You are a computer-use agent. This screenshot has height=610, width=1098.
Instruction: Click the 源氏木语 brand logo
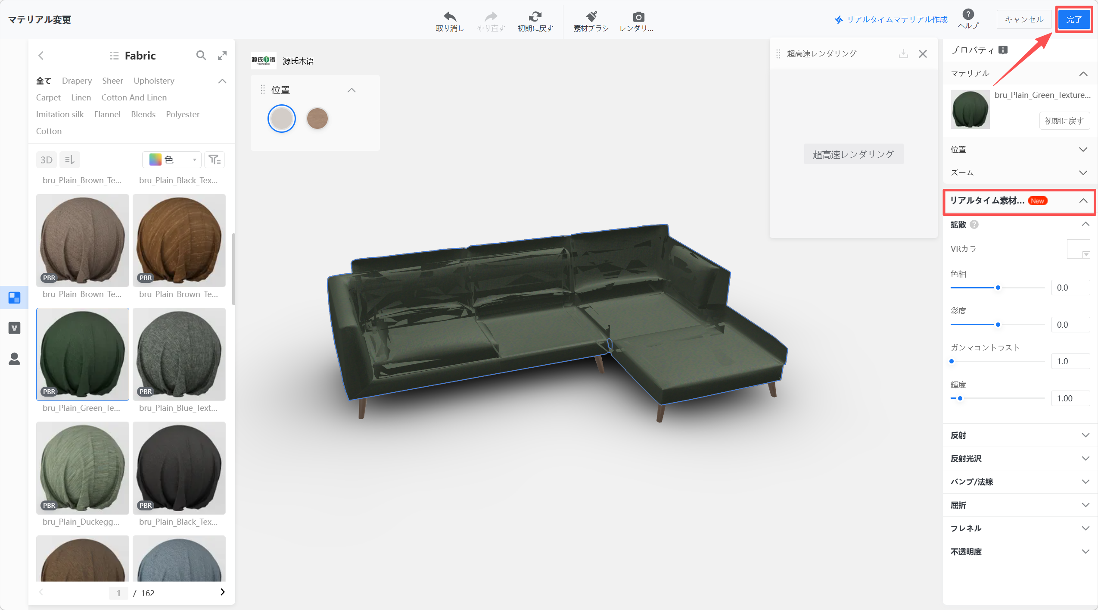click(x=263, y=61)
